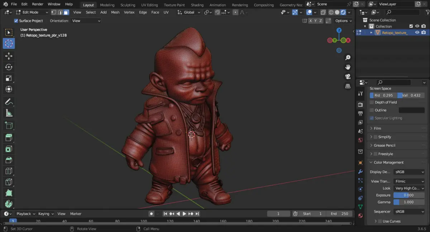Adjust the Gamma slider
Screen dimensions: 430x232
pyautogui.click(x=409, y=202)
